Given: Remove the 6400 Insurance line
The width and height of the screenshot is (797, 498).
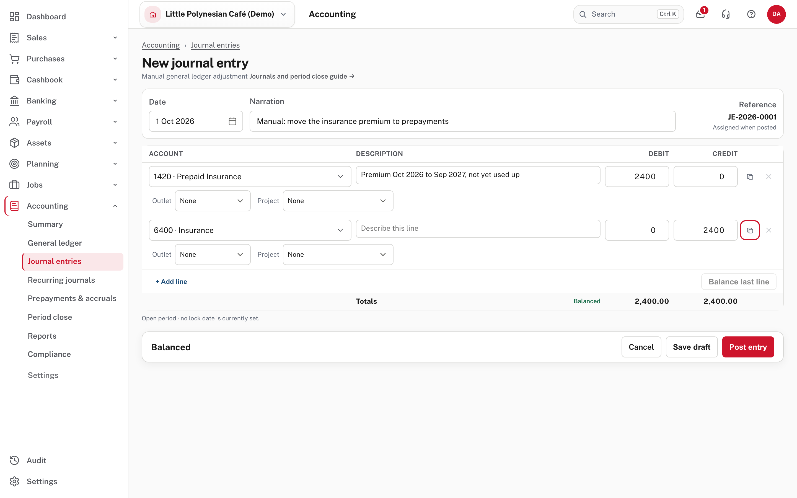Looking at the screenshot, I should [x=769, y=230].
